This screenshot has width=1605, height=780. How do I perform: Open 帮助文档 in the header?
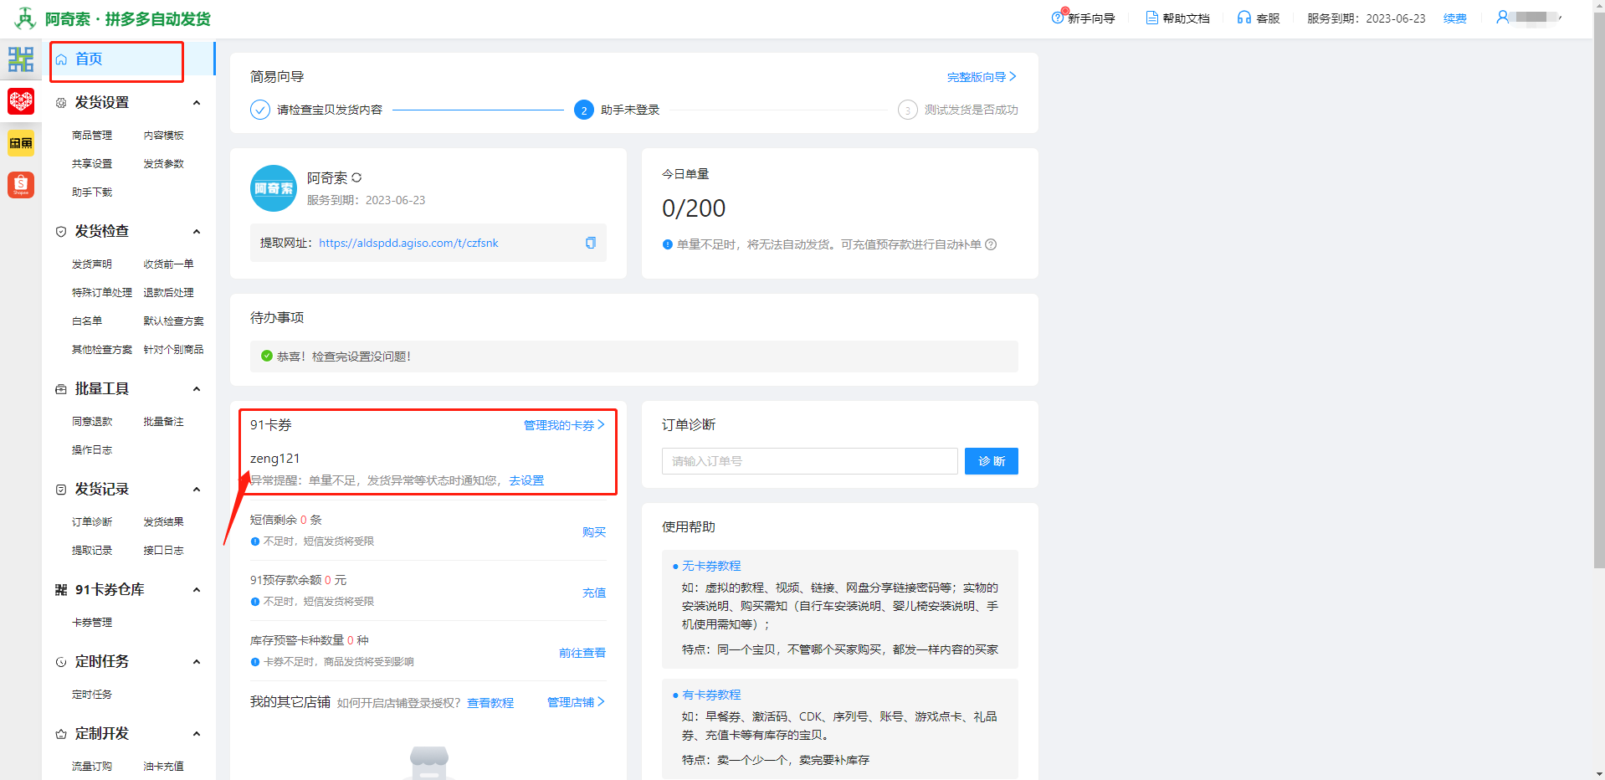tap(1177, 18)
